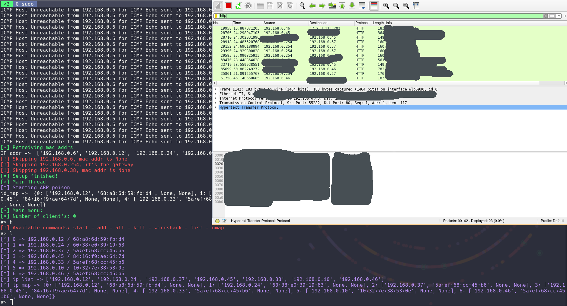Close the capture file icon
Image resolution: width=567 pixels, height=306 pixels.
point(280,6)
